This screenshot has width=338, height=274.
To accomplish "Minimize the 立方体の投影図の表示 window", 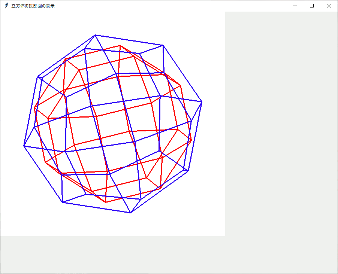I will coord(295,6).
